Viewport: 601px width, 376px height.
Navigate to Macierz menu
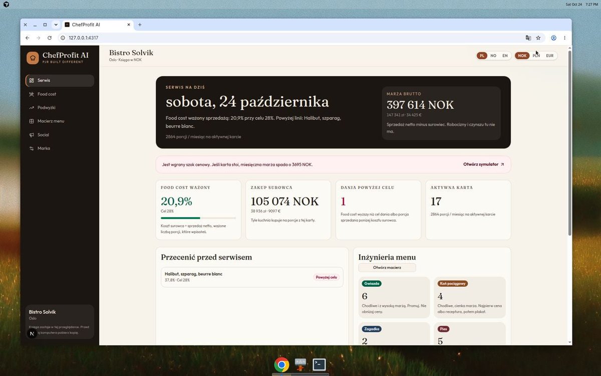pos(60,121)
